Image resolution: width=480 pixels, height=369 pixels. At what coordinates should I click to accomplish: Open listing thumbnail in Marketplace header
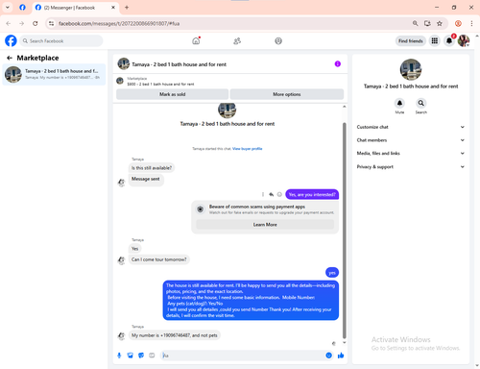(x=120, y=81)
